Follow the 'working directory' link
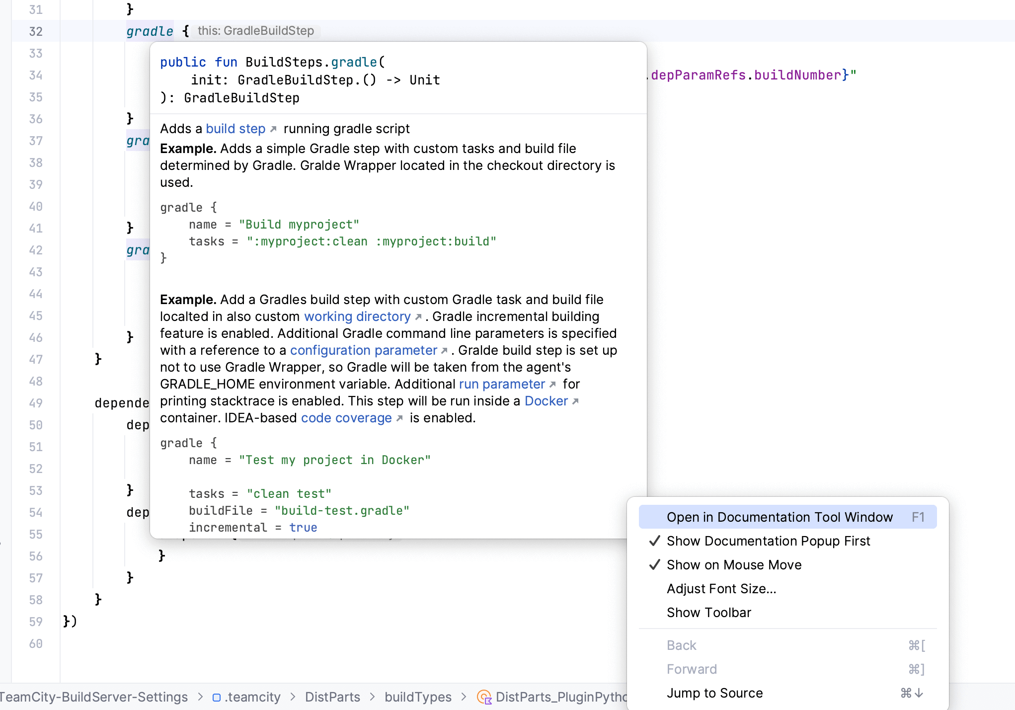1015x710 pixels. pos(357,316)
